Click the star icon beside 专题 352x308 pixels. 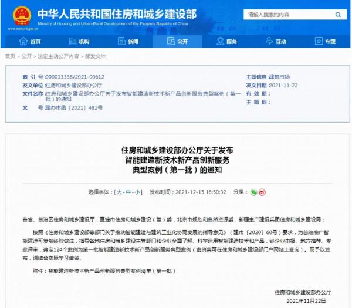click(x=319, y=41)
